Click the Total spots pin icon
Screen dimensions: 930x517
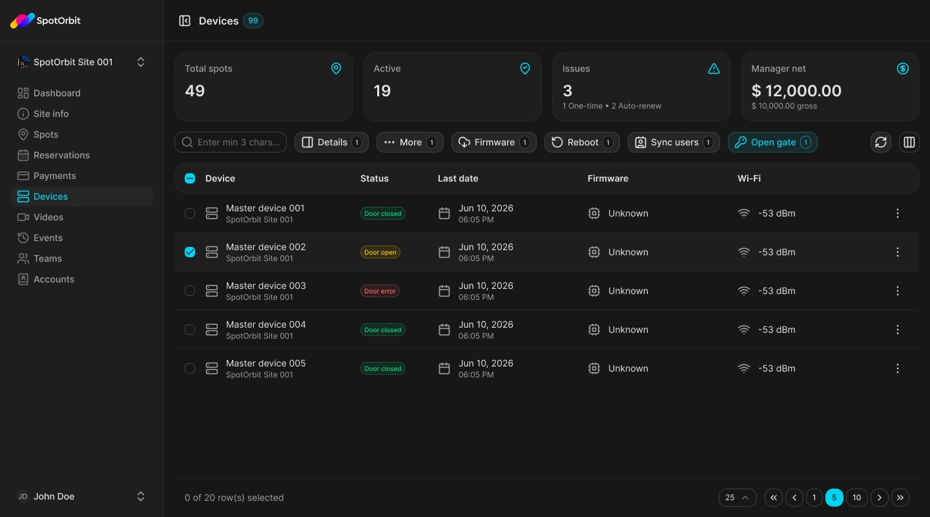pyautogui.click(x=336, y=69)
